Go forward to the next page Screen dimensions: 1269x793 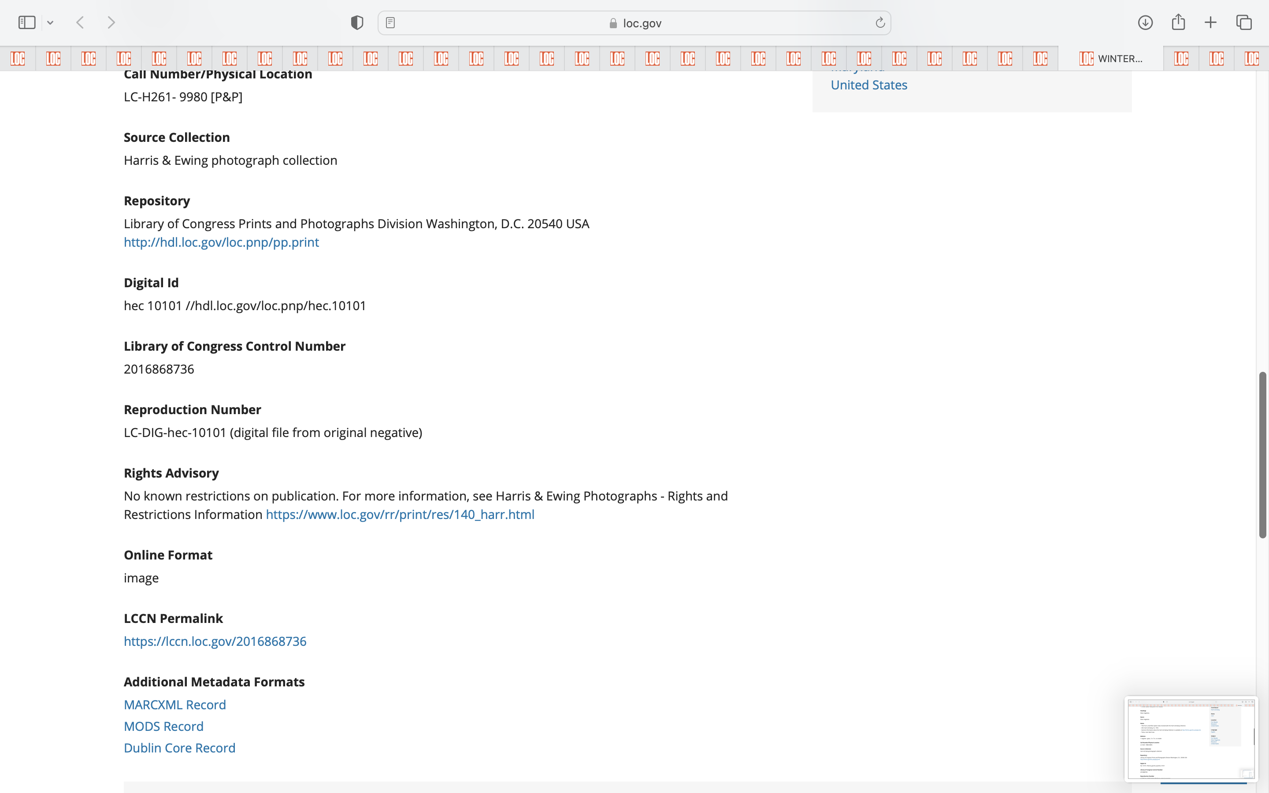tap(111, 22)
